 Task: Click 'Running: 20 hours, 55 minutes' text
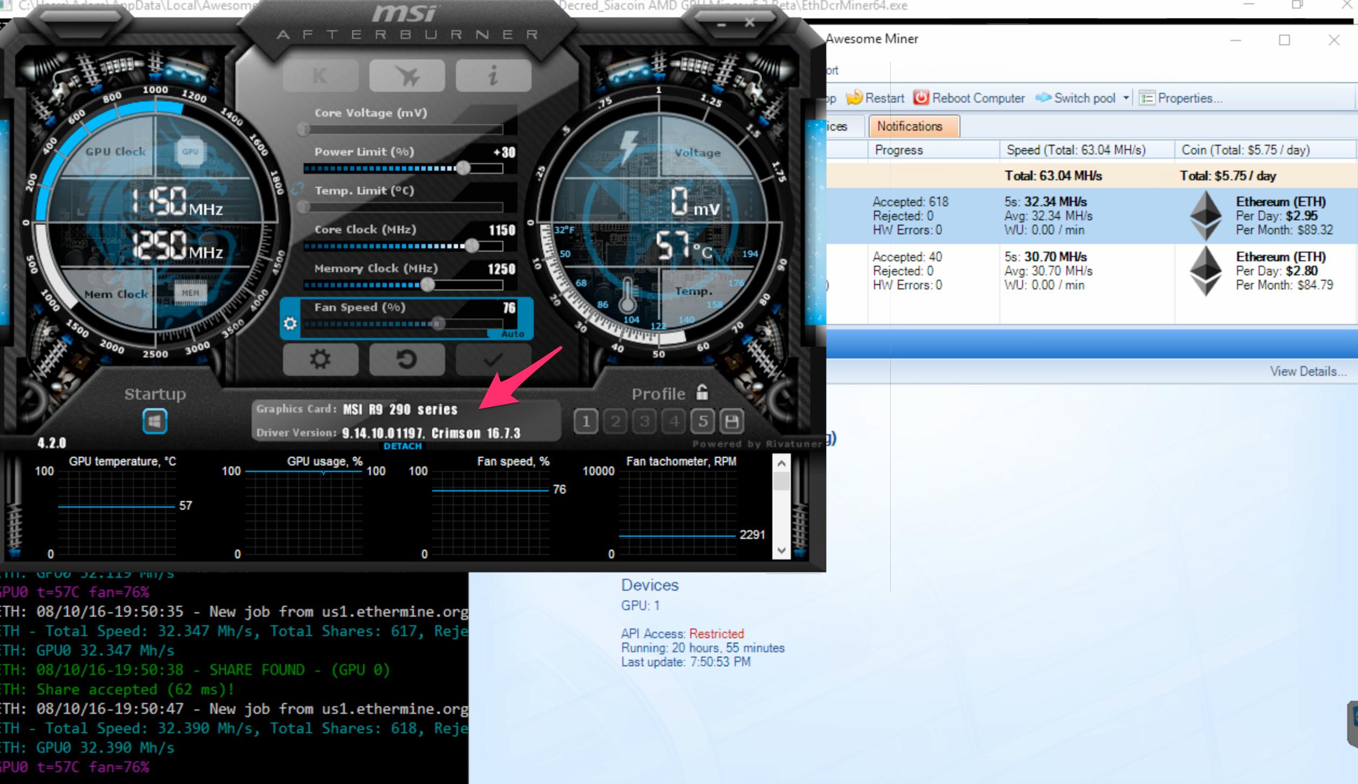point(703,648)
